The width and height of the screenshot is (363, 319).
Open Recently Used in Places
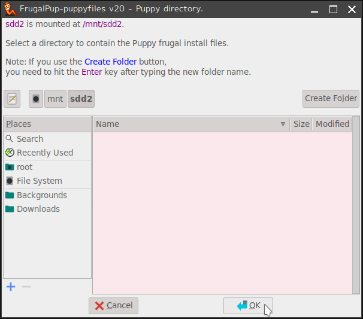(44, 153)
